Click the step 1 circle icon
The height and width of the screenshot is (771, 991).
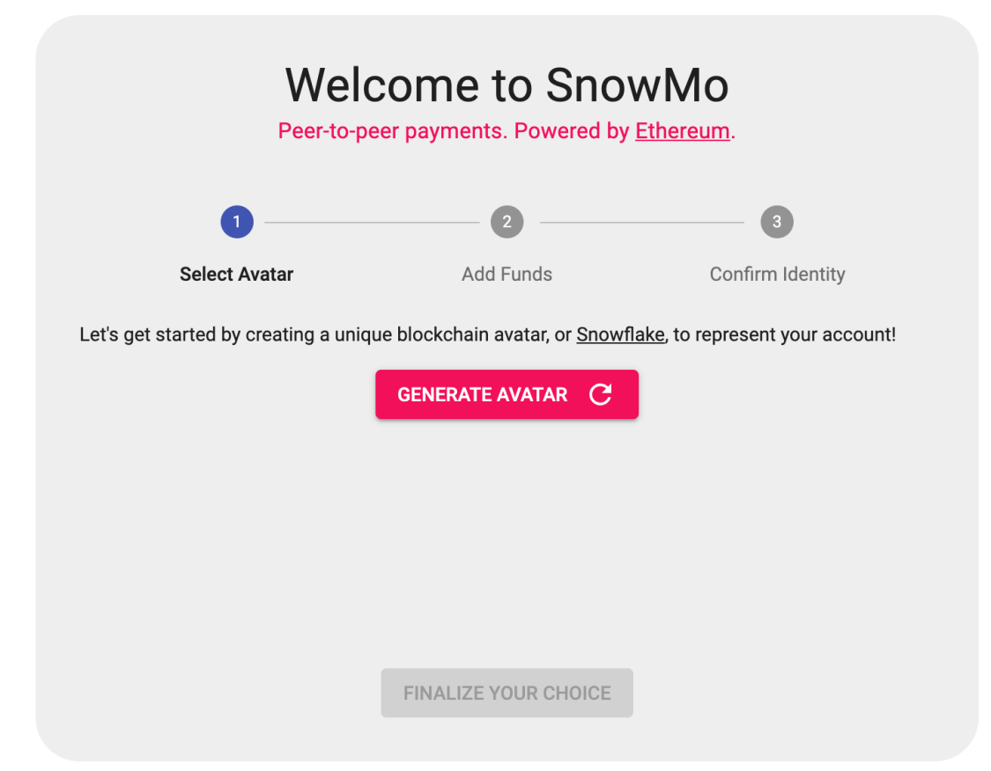237,222
